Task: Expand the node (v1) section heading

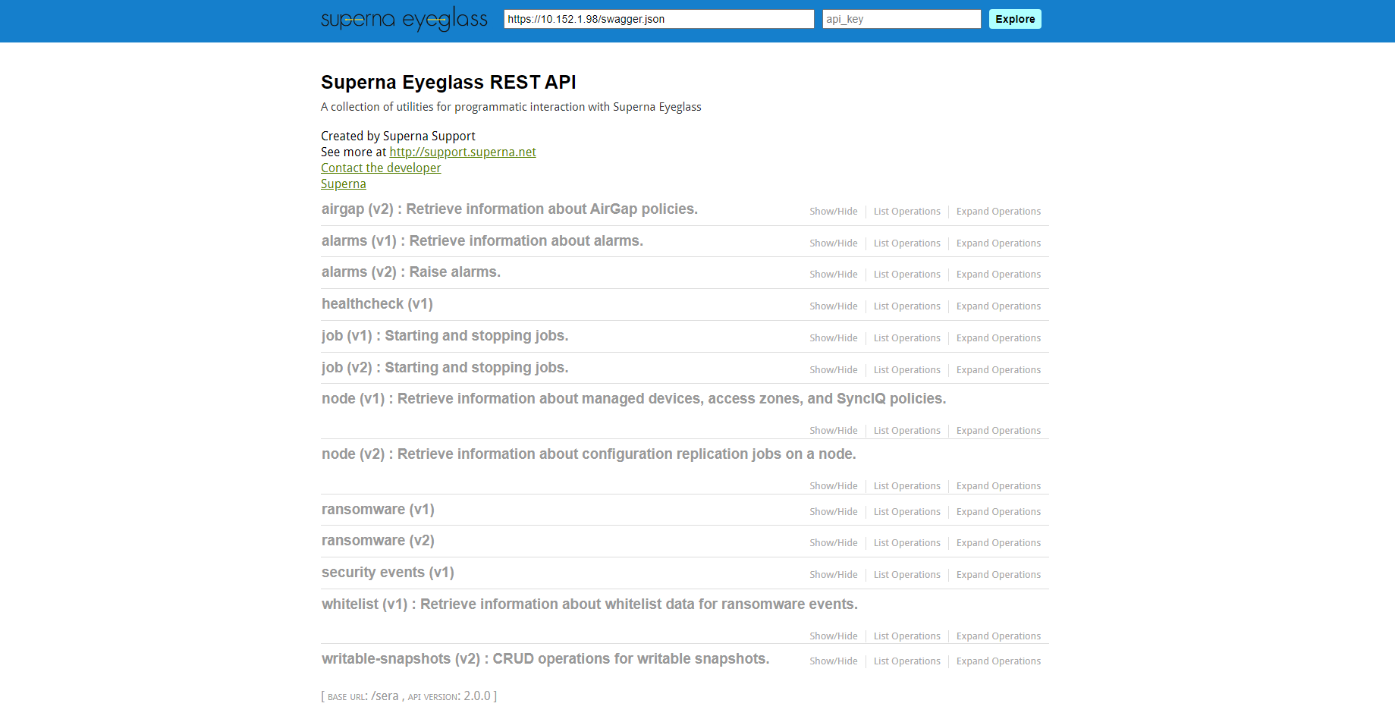Action: (x=633, y=399)
